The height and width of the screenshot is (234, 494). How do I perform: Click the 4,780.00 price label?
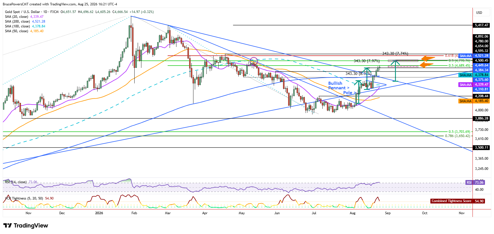point(482,41)
